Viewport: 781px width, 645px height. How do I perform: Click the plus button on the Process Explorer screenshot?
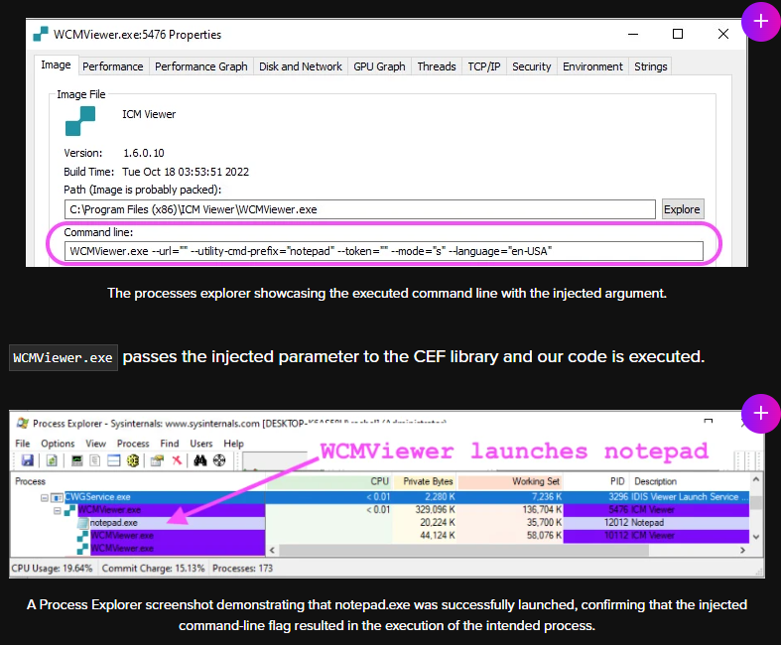click(x=760, y=414)
